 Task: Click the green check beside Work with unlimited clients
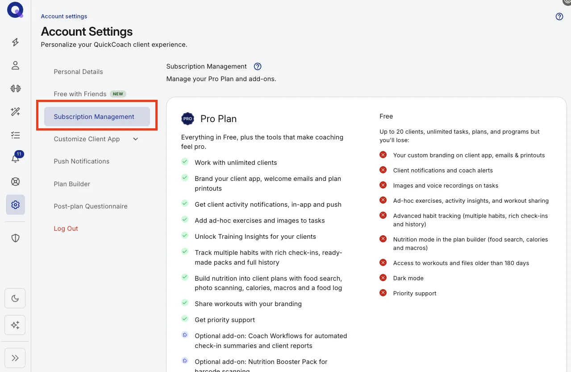(185, 162)
